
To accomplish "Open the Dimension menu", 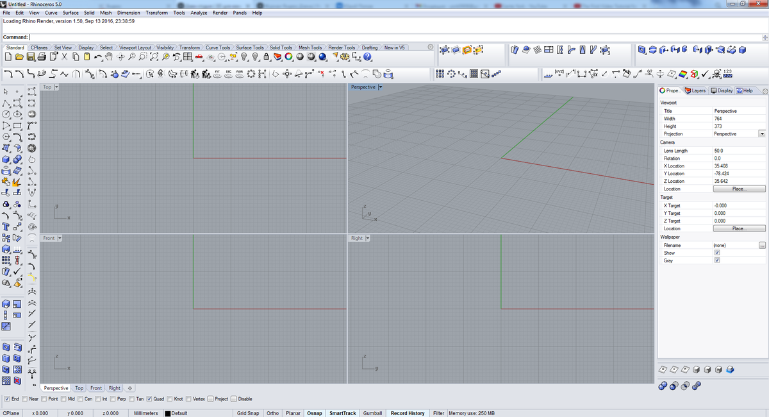I will pyautogui.click(x=129, y=13).
